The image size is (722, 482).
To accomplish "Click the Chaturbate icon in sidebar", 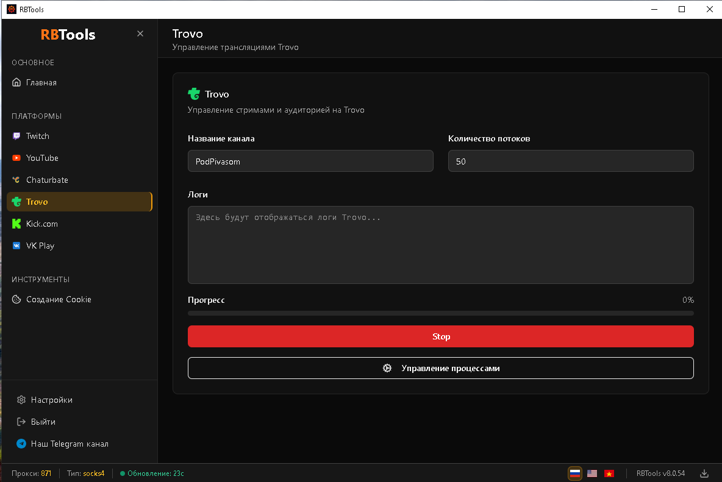I will tap(16, 180).
